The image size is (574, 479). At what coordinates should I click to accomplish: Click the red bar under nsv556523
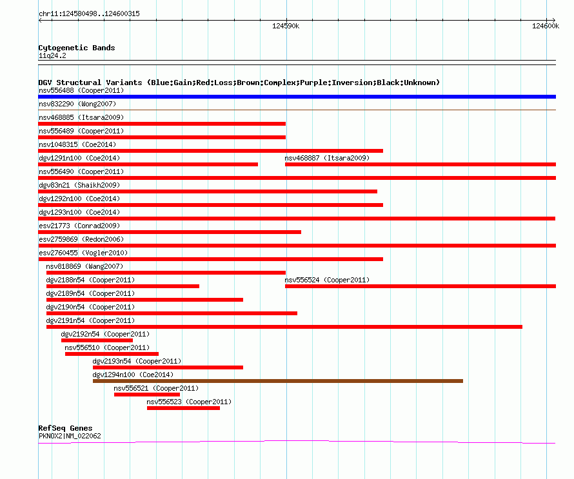183,408
